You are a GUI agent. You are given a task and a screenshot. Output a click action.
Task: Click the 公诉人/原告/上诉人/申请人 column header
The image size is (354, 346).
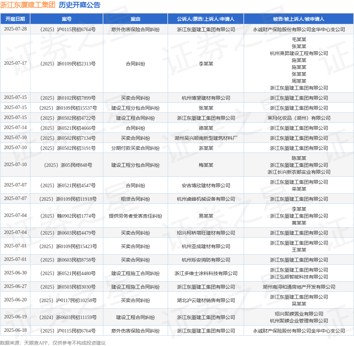[x=206, y=19]
